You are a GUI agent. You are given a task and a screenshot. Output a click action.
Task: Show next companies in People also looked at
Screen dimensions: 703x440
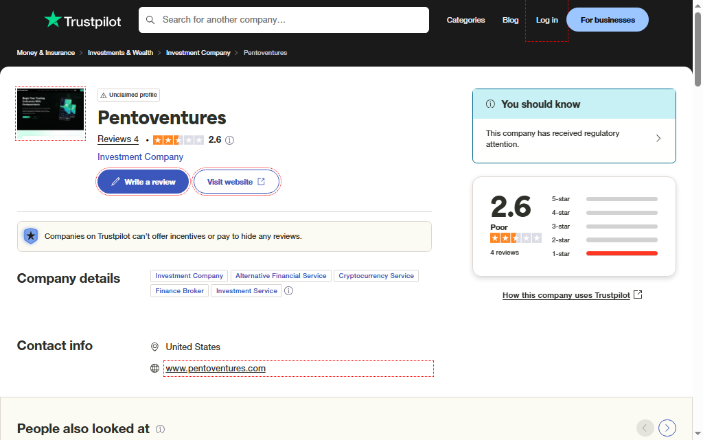tap(667, 428)
